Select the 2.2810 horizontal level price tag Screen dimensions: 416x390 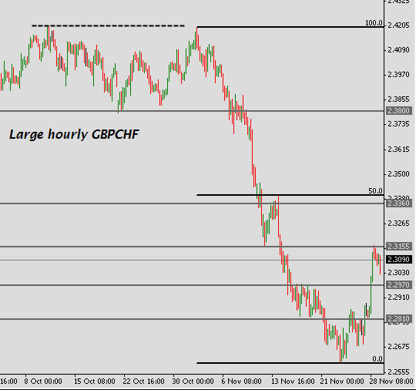[399, 319]
